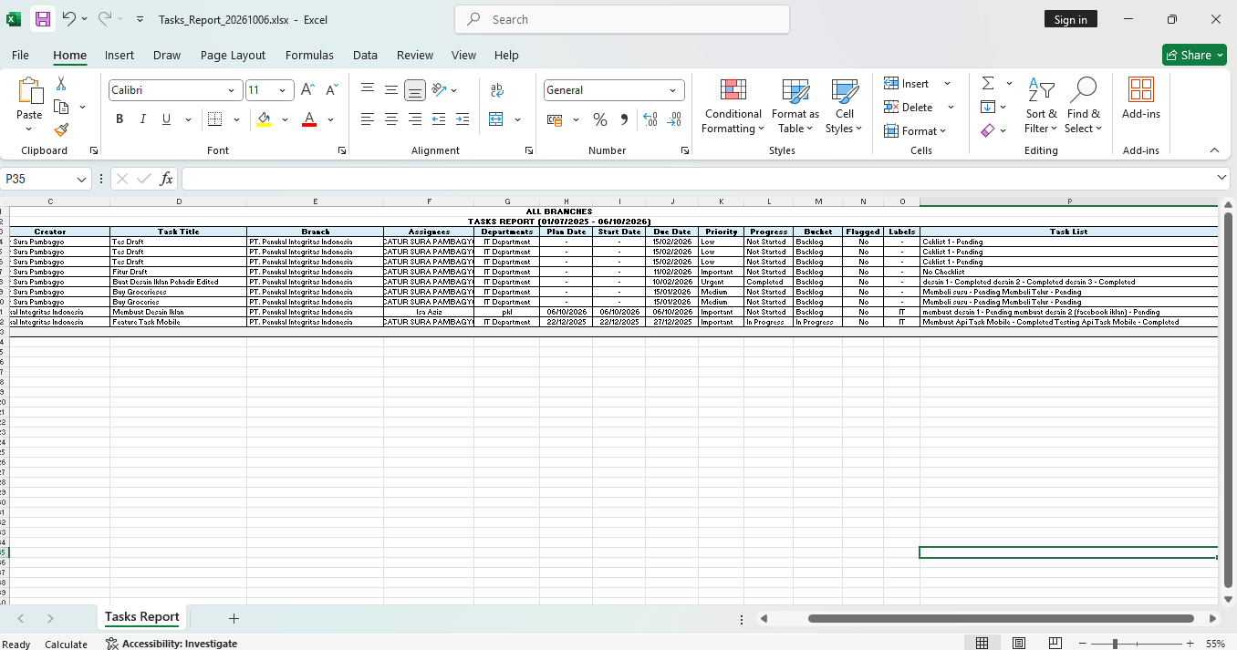The image size is (1237, 650).
Task: Click the Search box in title bar
Action: (622, 19)
